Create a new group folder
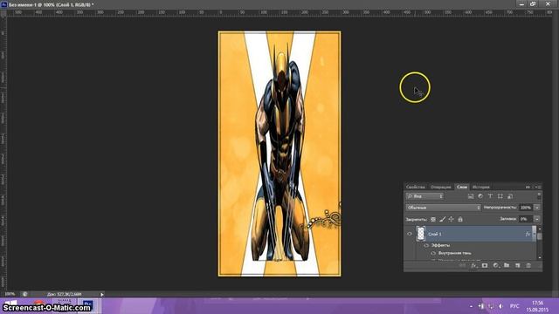This screenshot has height=314, width=559. tap(507, 265)
